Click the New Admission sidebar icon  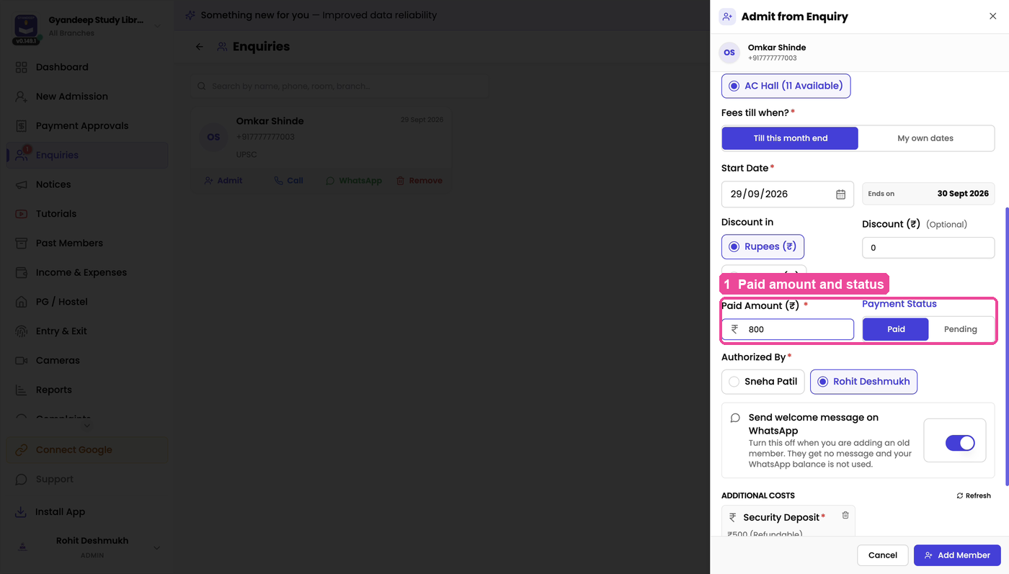pyautogui.click(x=22, y=97)
